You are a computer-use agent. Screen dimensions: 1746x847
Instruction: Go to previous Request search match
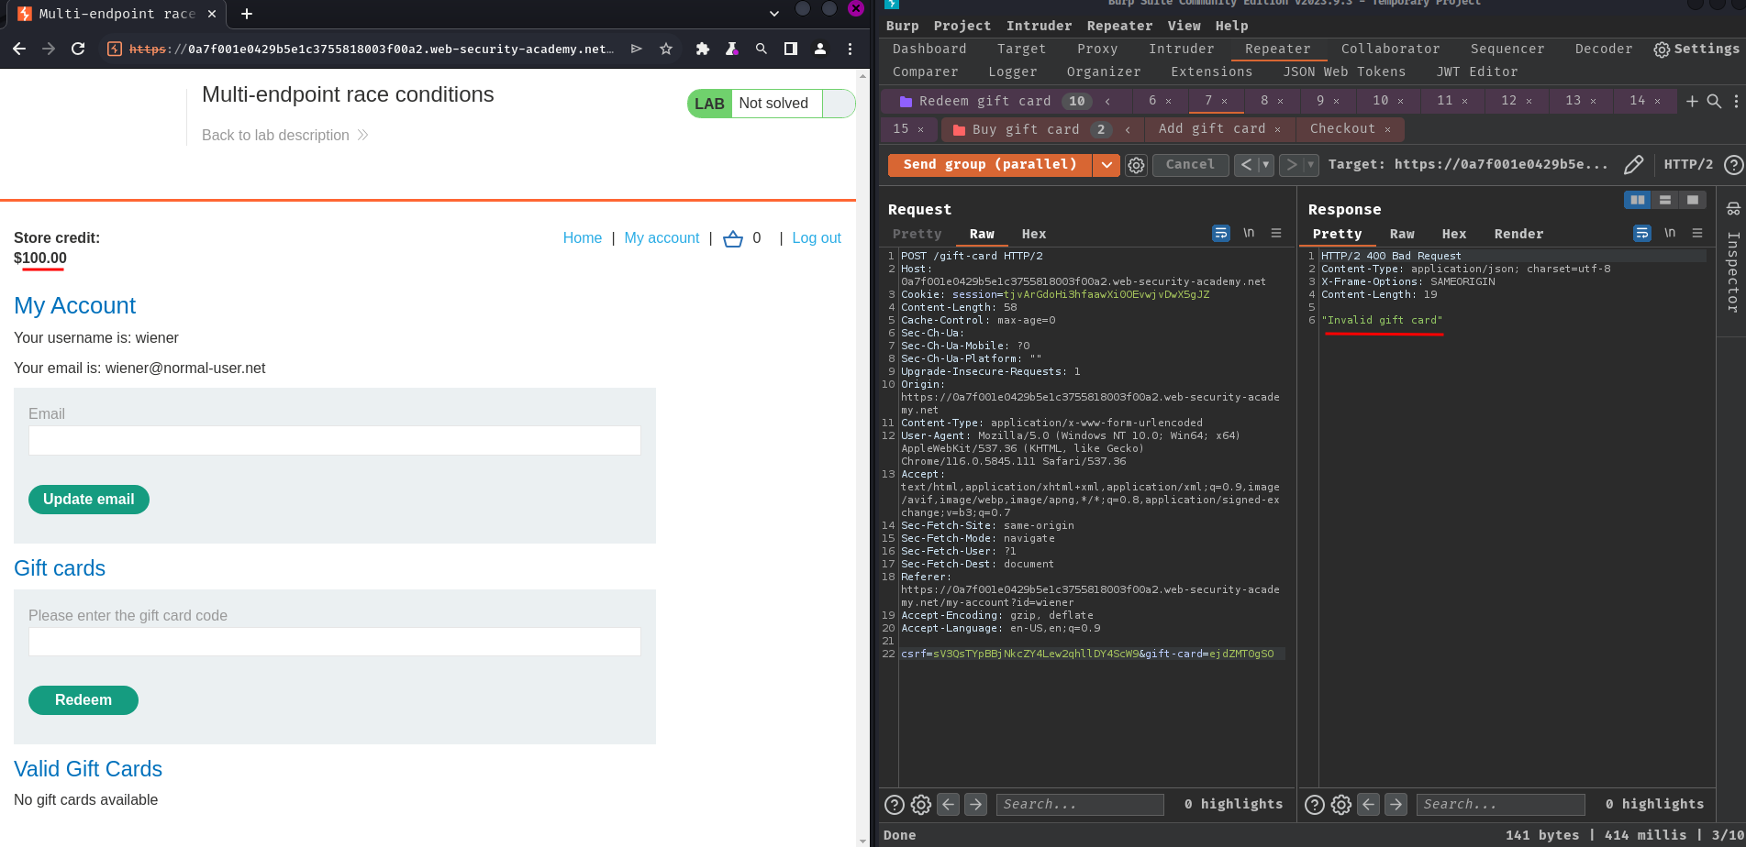click(x=949, y=804)
